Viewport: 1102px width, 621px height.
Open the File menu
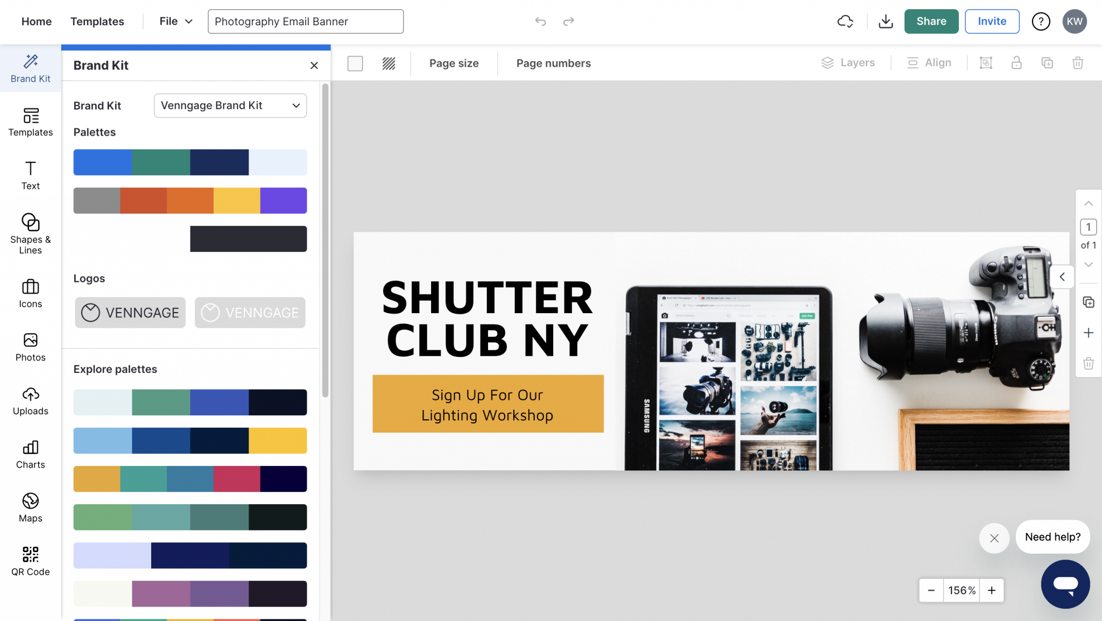[x=174, y=22]
